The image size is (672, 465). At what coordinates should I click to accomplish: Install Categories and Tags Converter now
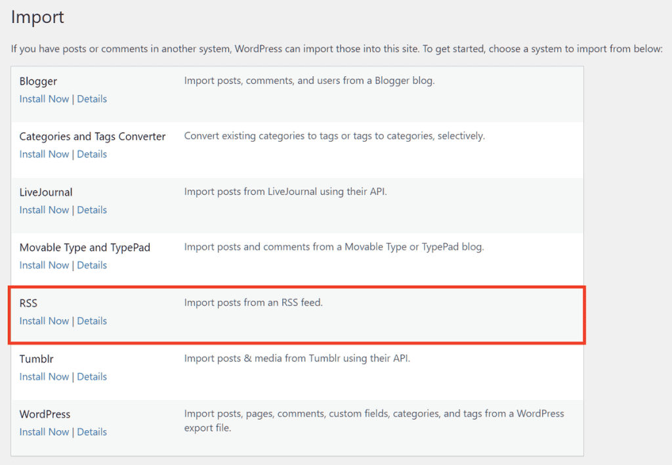pos(44,154)
